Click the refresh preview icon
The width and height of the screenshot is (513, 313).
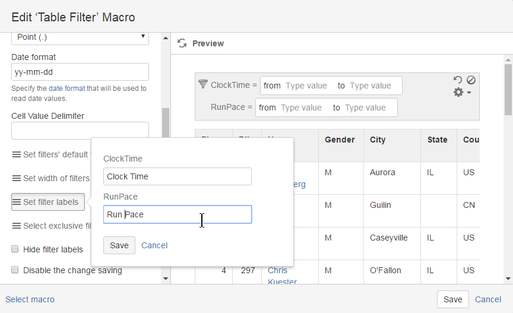pyautogui.click(x=182, y=43)
